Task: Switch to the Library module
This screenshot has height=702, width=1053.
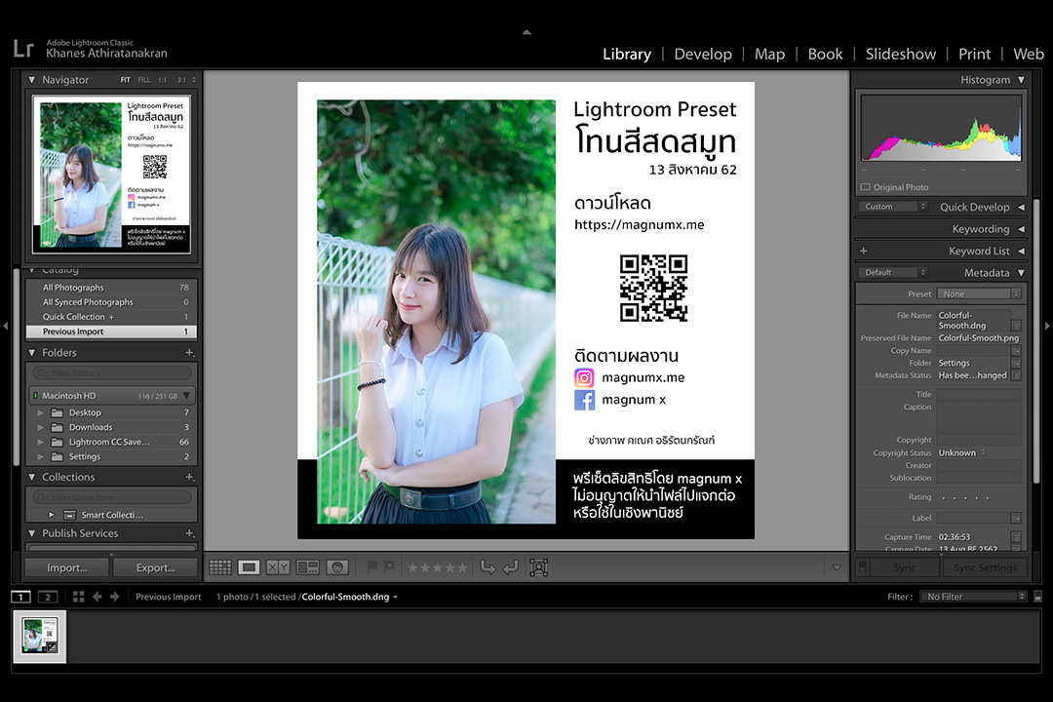Action: [x=627, y=55]
